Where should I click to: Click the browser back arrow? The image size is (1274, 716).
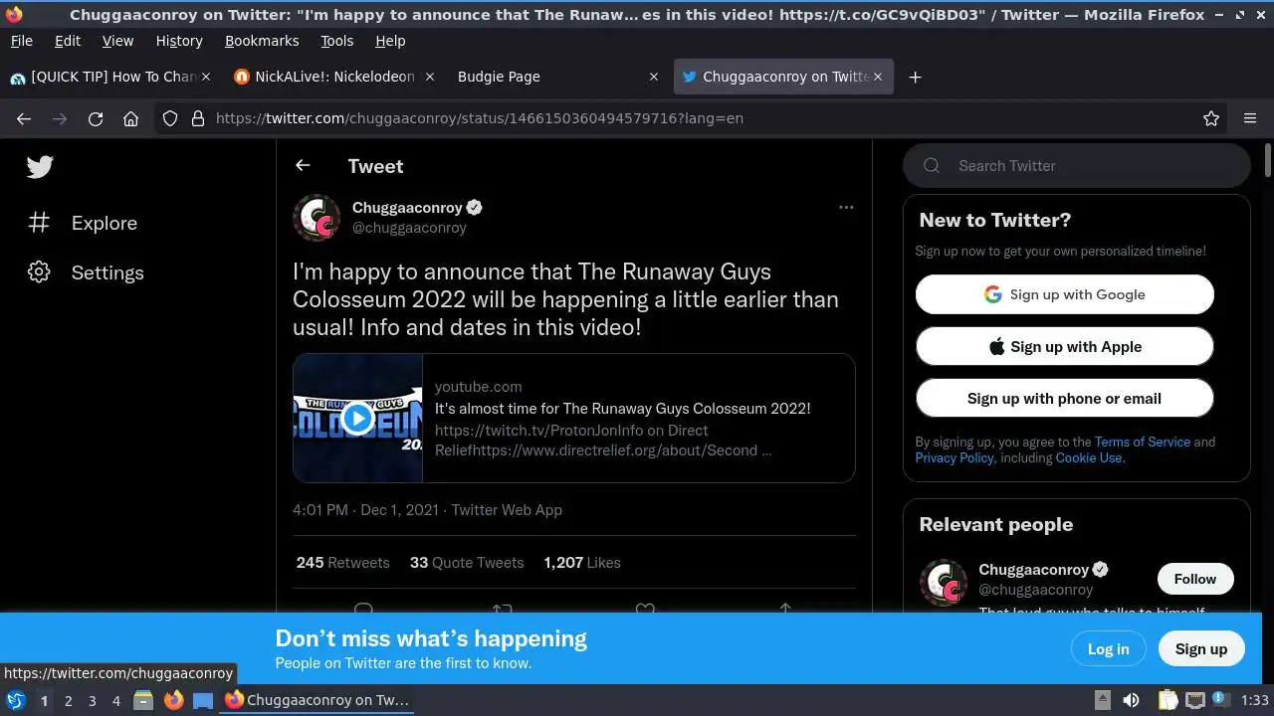point(24,118)
